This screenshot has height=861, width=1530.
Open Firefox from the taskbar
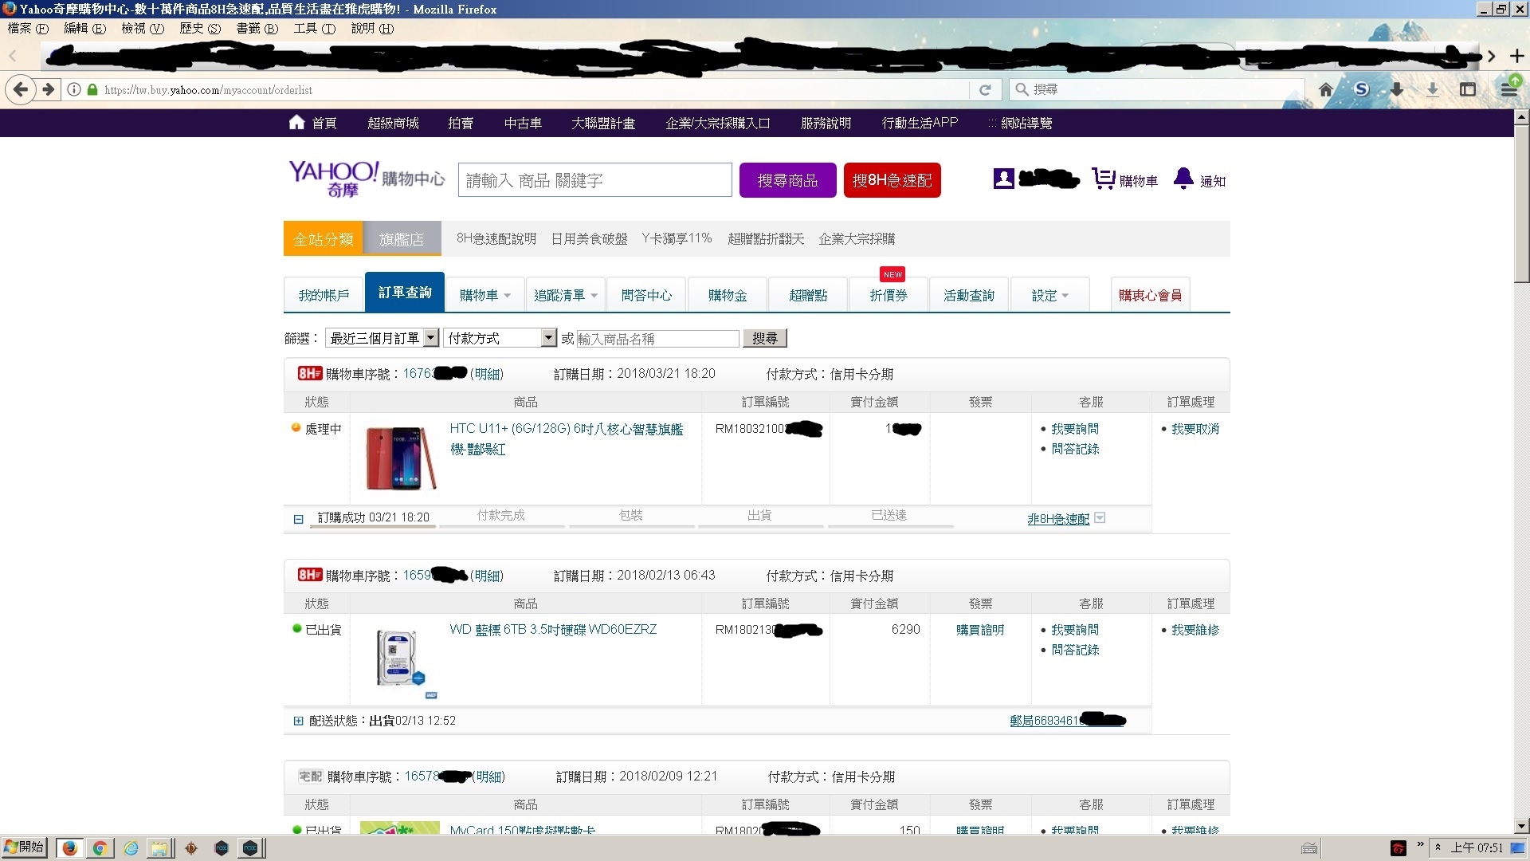click(70, 848)
